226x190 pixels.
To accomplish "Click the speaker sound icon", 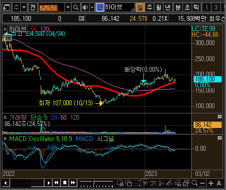I will pyautogui.click(x=86, y=7).
